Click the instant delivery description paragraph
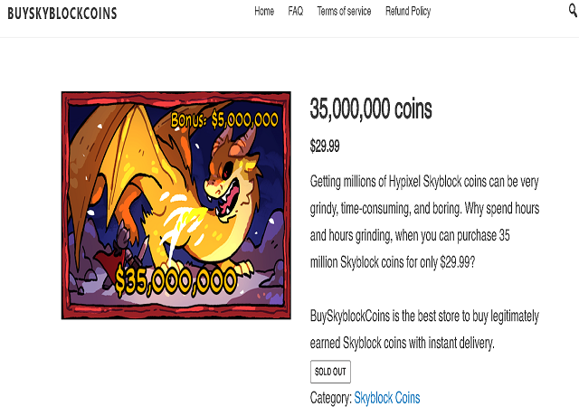 point(424,329)
